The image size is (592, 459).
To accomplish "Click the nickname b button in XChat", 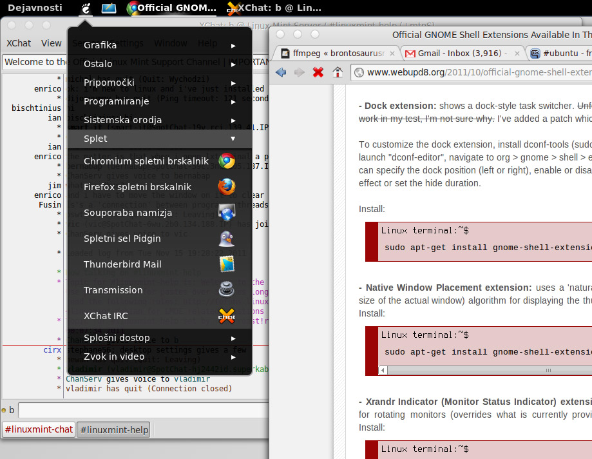I will pyautogui.click(x=12, y=410).
